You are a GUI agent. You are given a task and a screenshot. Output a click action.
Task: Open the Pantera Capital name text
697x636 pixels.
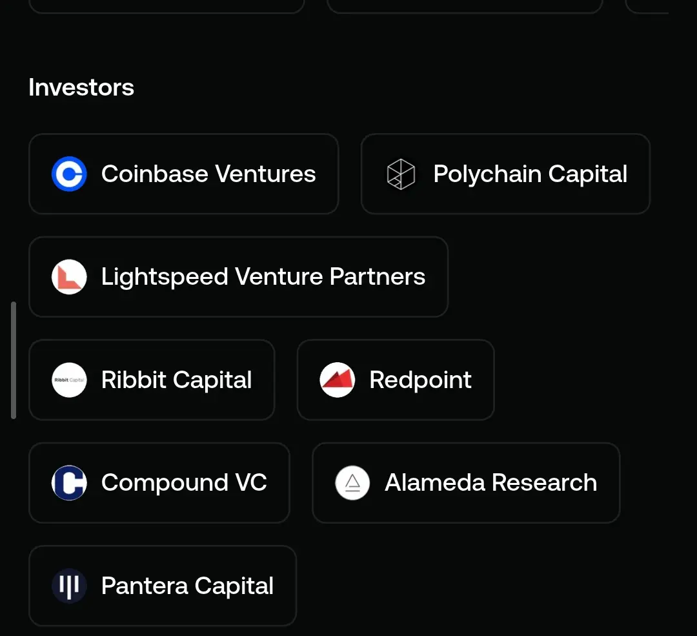coord(187,586)
